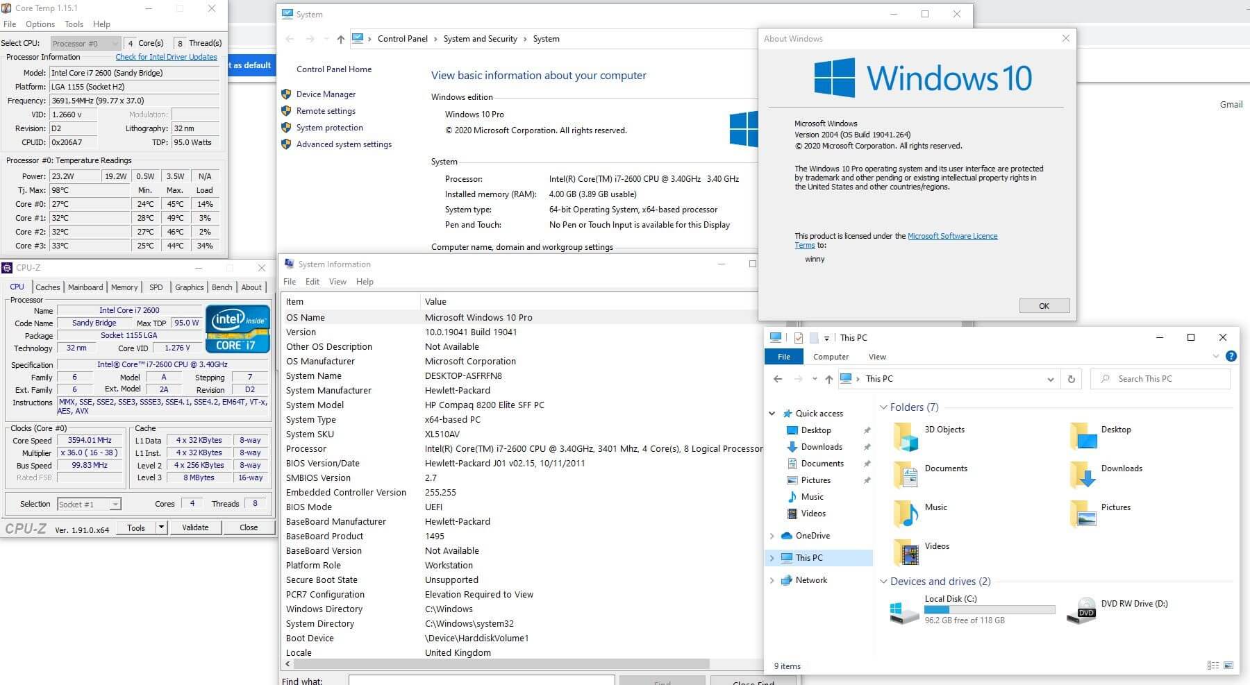Screen dimensions: 1250x685
Task: Switch to the Memory tab in CPU-Z
Action: click(x=124, y=287)
